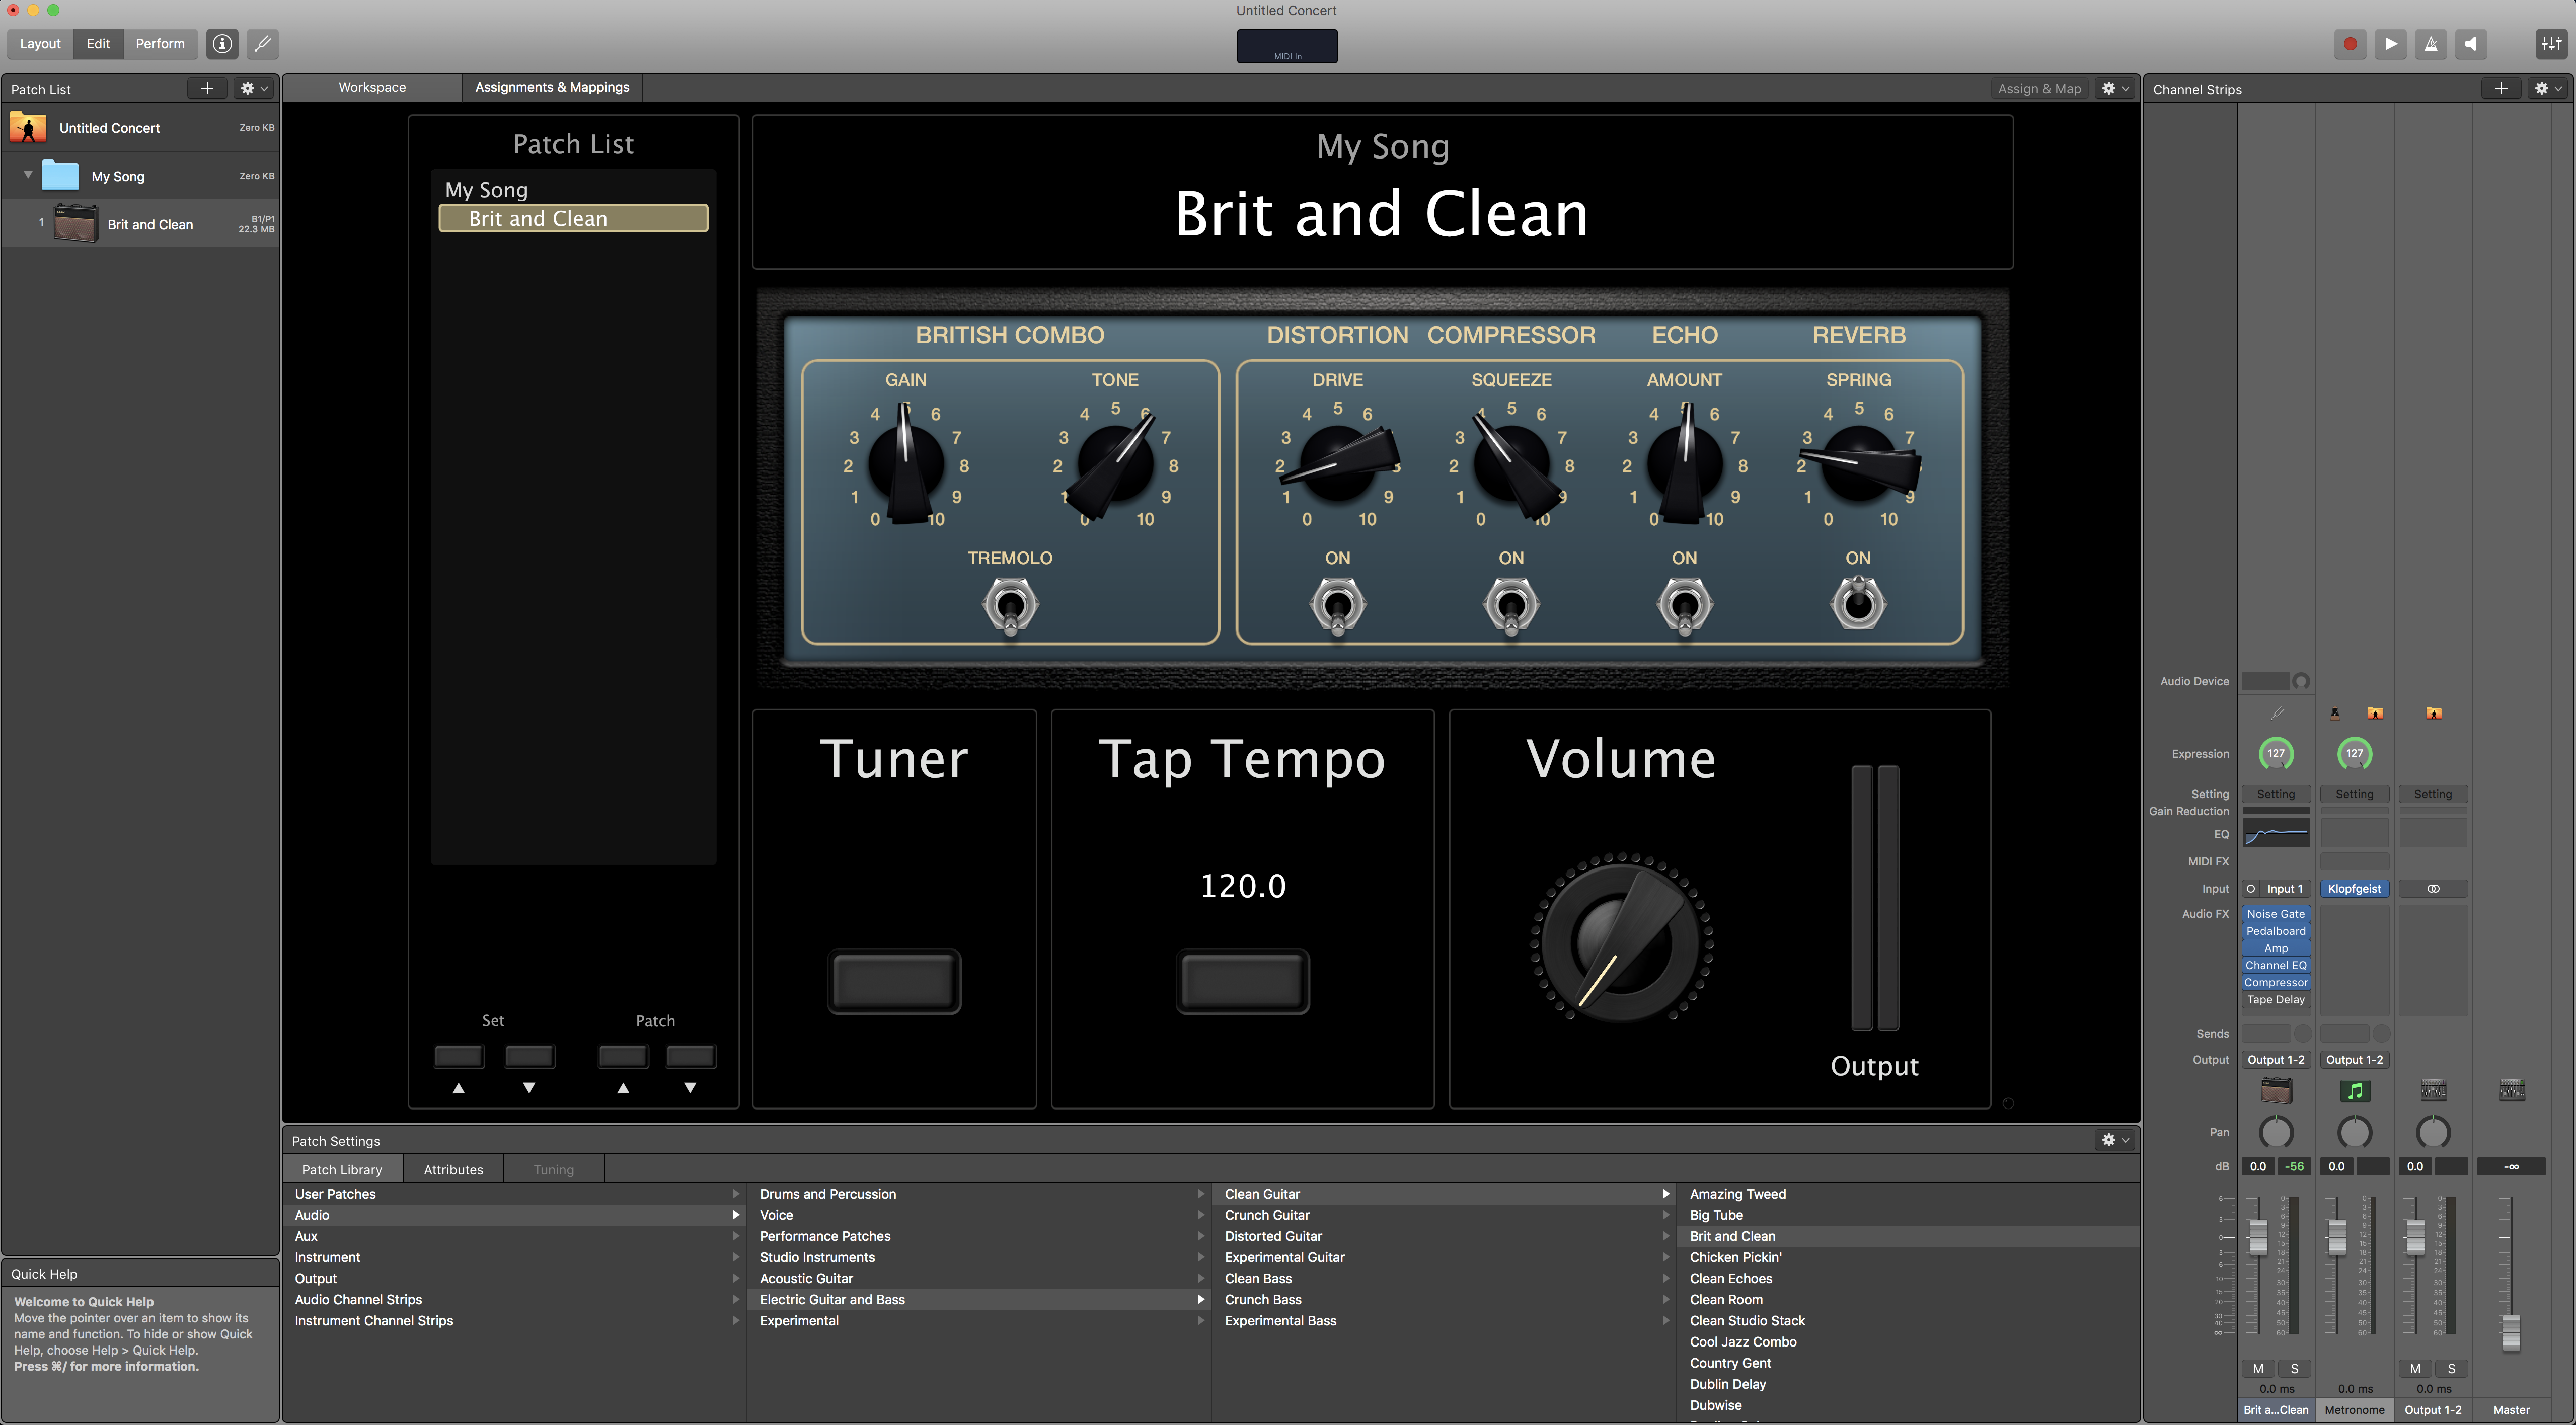Viewport: 2576px width, 1425px height.
Task: Open Patch Settings gear dropdown
Action: 2115,1140
